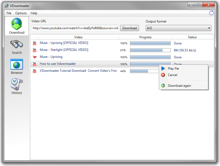This screenshot has height=166, width=220.
Task: Click the 81% percentage value
Action: (x=123, y=50)
